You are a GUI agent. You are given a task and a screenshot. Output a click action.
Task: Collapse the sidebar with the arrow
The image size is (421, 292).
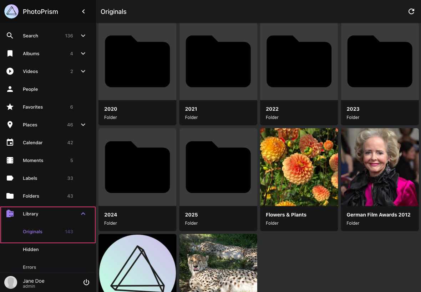[x=83, y=11]
